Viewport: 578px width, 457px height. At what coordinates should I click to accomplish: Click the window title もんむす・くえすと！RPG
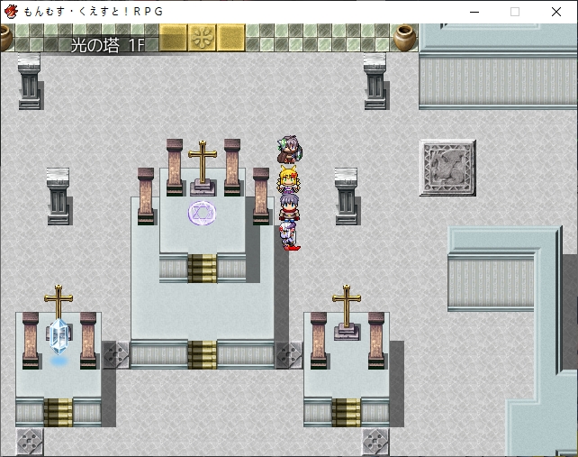94,12
